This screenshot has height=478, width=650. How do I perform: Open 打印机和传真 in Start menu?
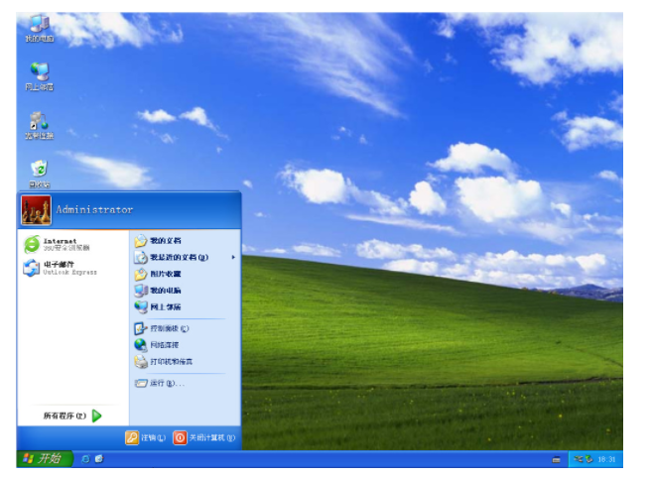[x=164, y=362]
